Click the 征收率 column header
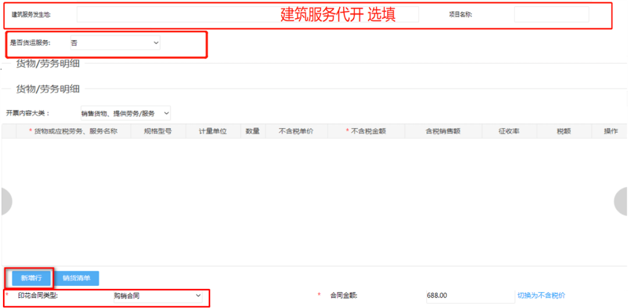This screenshot has width=628, height=308. click(x=509, y=131)
